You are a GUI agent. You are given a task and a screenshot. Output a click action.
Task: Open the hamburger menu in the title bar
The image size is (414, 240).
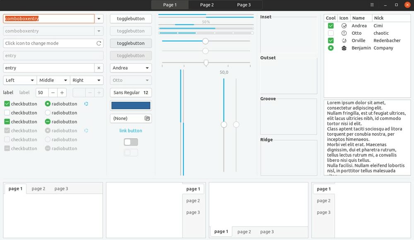pyautogui.click(x=372, y=5)
